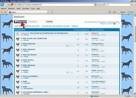Click the Google search magnifier icon
Screen dimensions: 136x98
pos(132,5)
